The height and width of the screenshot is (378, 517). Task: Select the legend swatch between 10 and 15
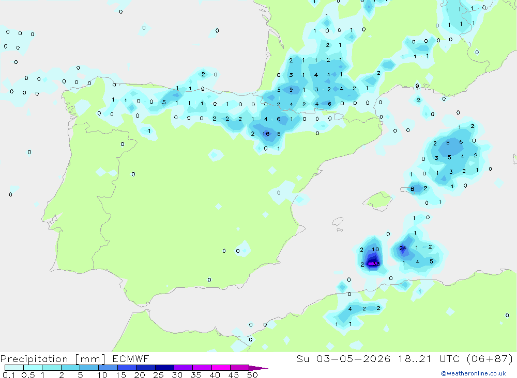pyautogui.click(x=108, y=368)
